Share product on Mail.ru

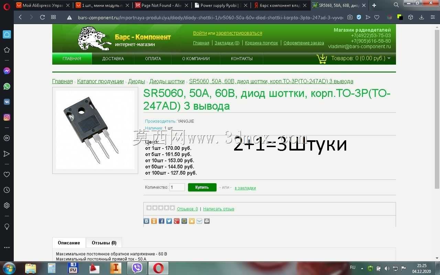click(x=184, y=221)
